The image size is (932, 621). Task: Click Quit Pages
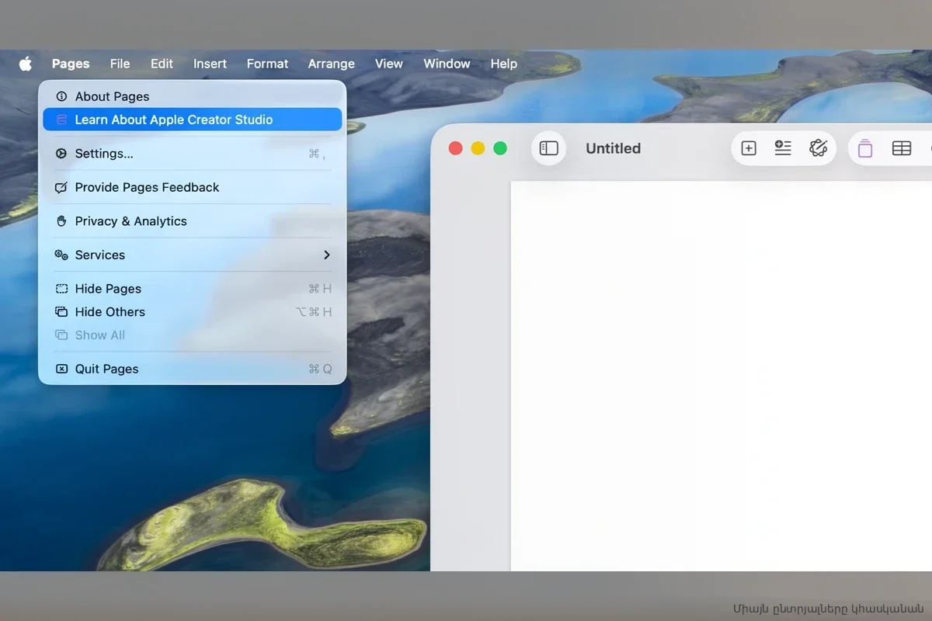pyautogui.click(x=106, y=369)
